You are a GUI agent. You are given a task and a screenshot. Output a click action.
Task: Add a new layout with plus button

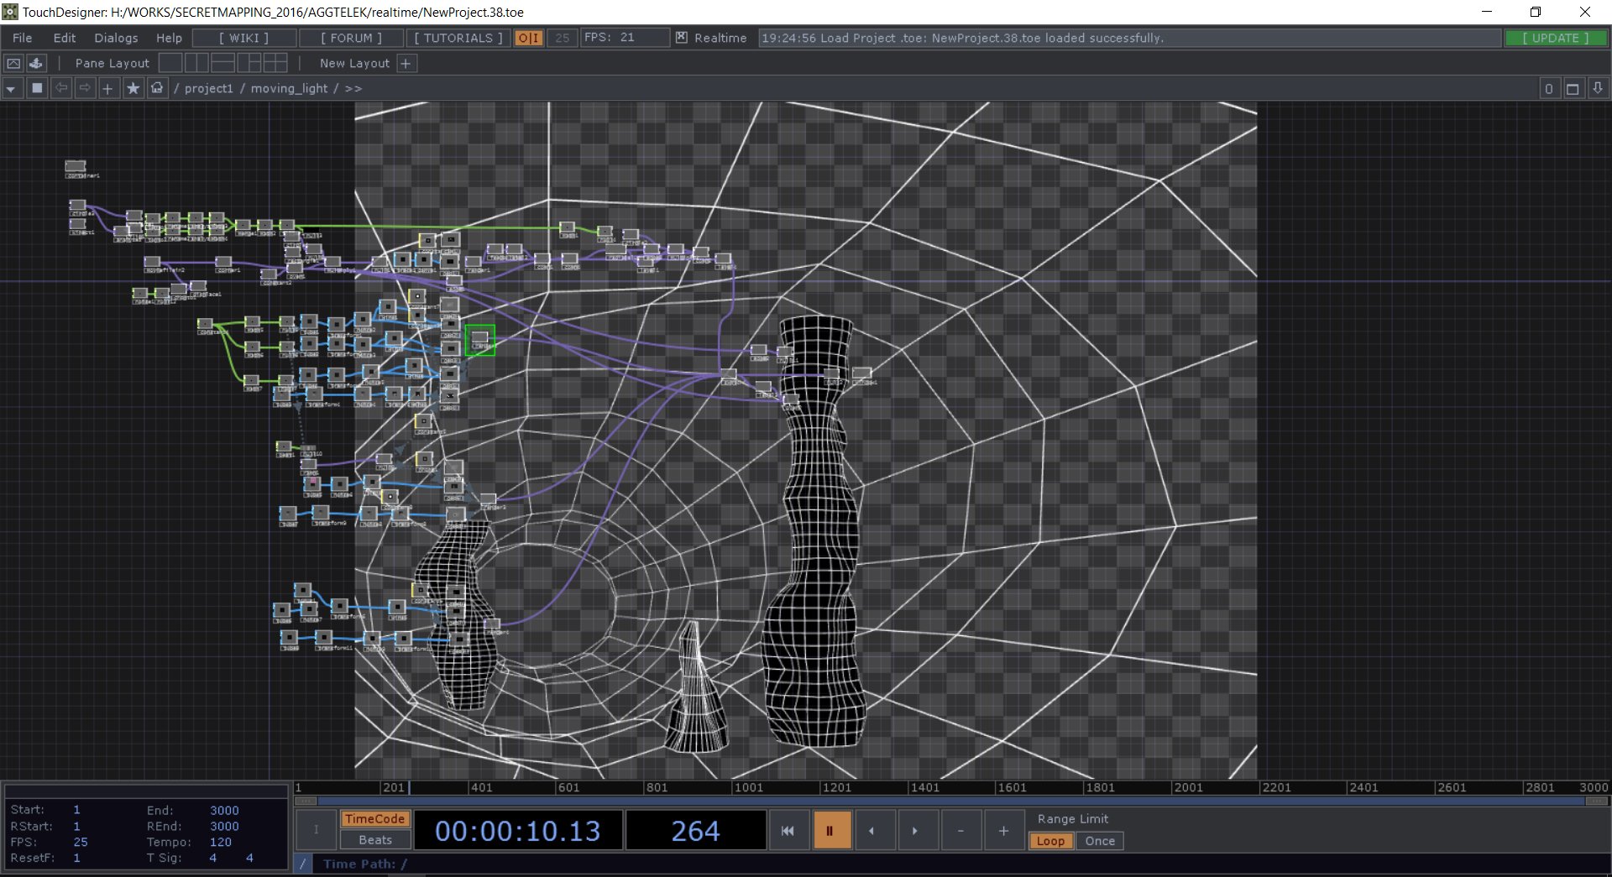point(406,63)
